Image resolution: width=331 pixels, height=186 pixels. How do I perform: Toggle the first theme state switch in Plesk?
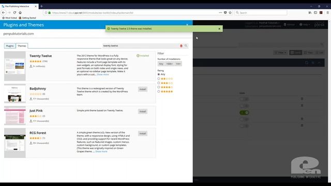tap(244, 99)
